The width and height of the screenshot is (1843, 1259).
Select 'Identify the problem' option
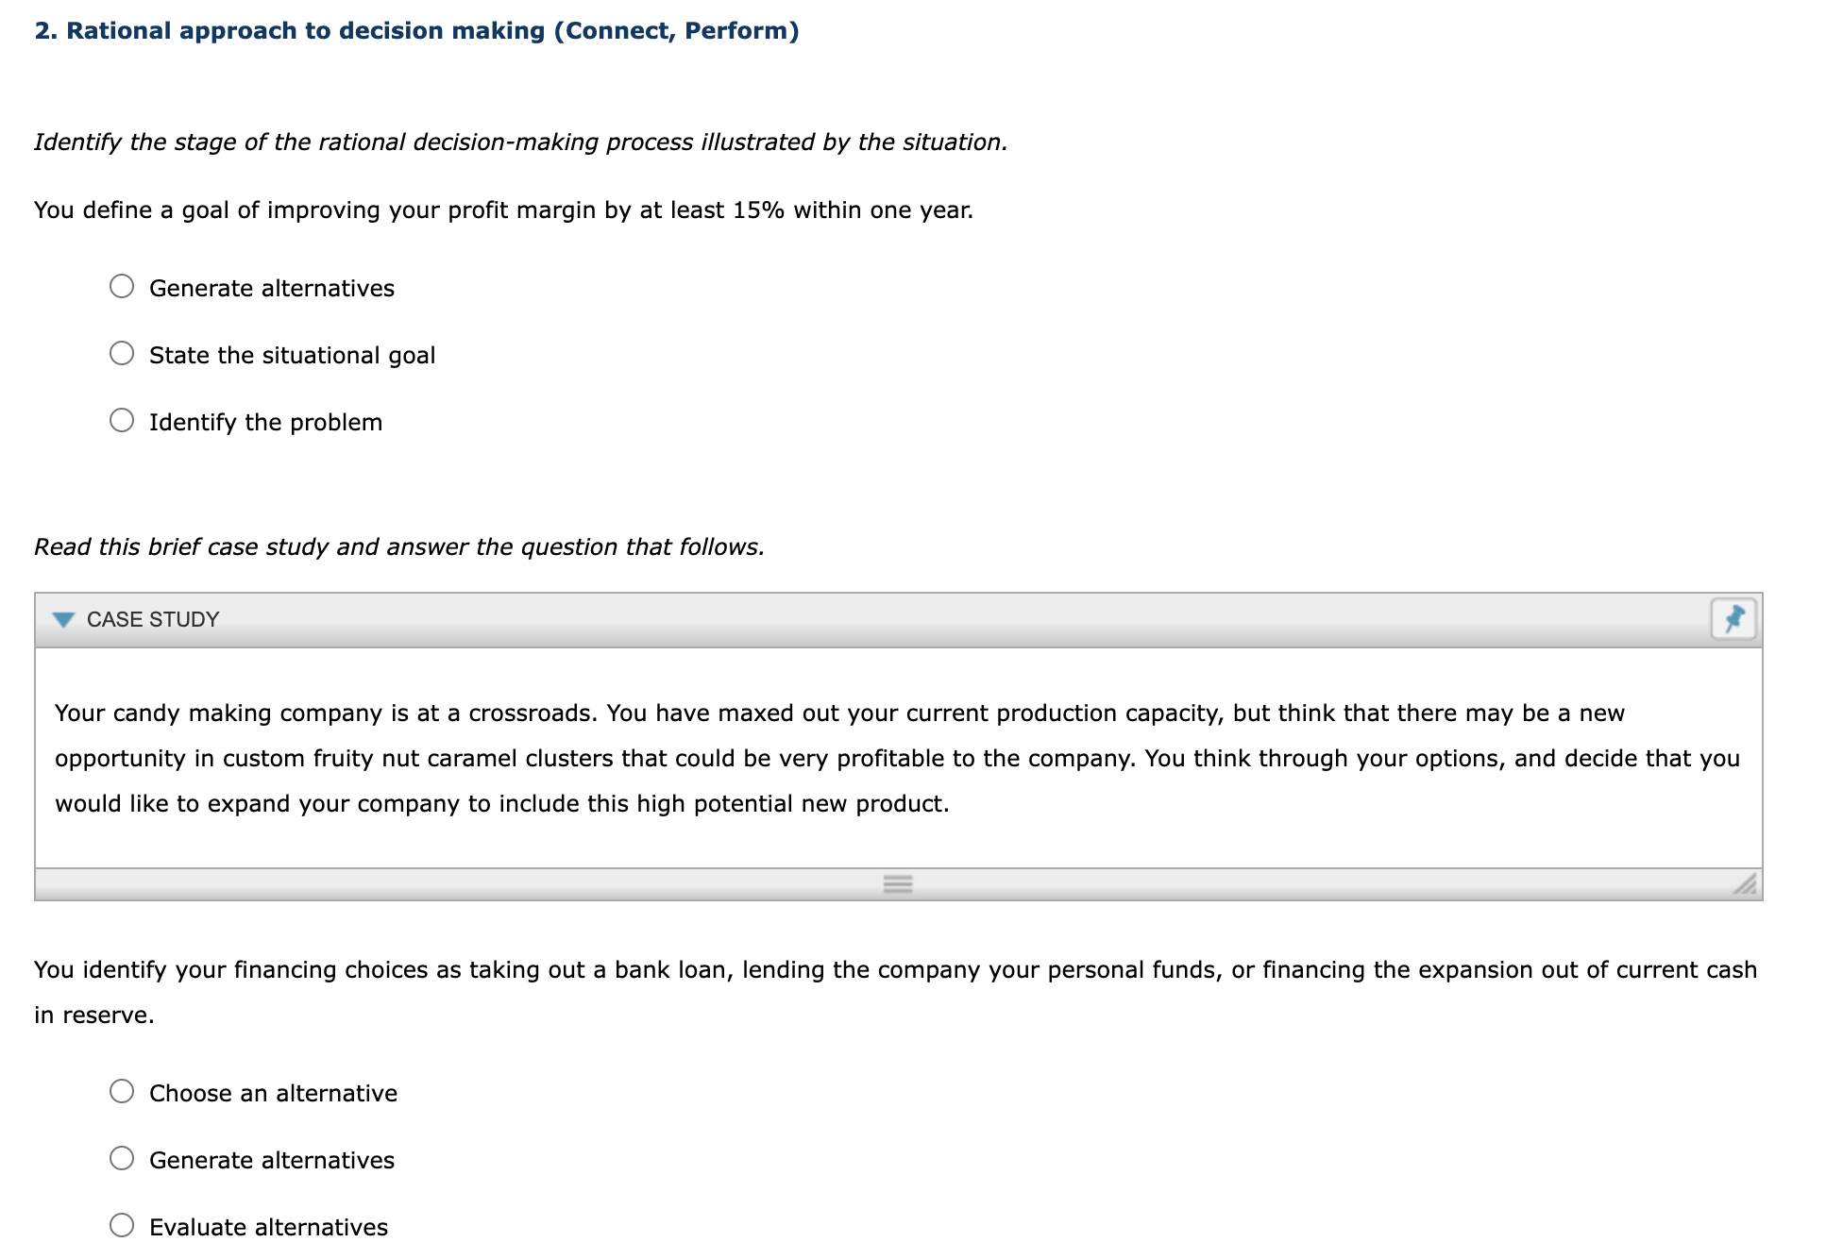pyautogui.click(x=122, y=420)
